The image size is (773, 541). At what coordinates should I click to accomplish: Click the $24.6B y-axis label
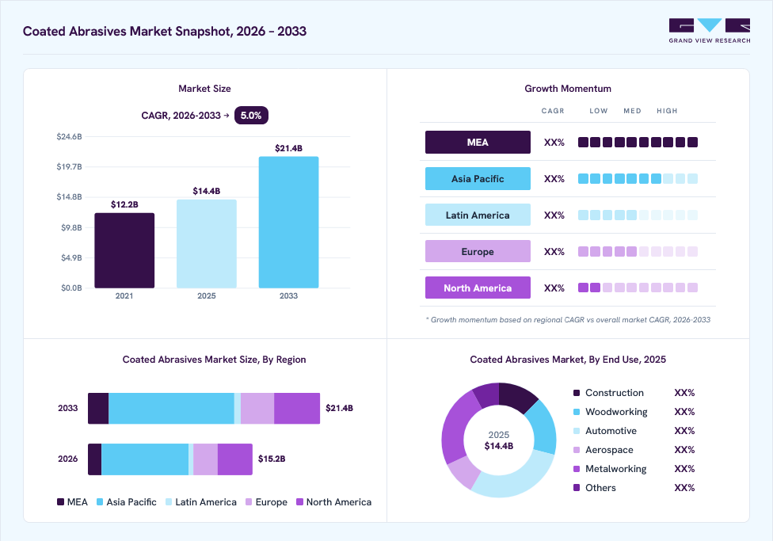[x=69, y=136]
